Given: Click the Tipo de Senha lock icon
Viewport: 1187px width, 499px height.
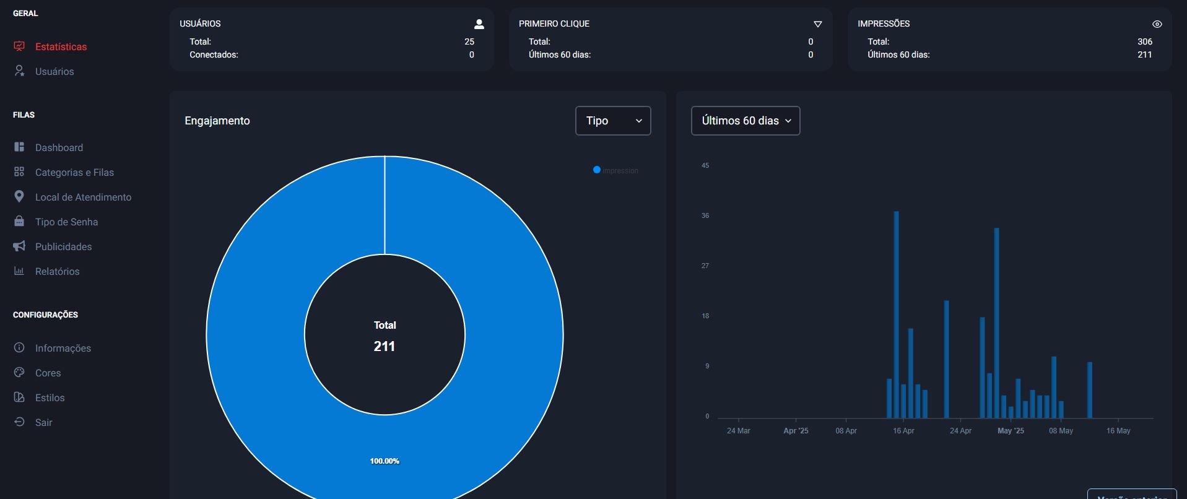Looking at the screenshot, I should tap(19, 222).
